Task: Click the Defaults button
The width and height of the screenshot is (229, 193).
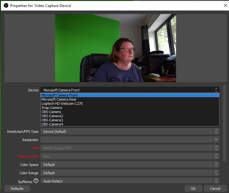Action: coord(17,189)
